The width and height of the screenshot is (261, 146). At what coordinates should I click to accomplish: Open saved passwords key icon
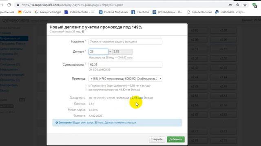(x=230, y=5)
